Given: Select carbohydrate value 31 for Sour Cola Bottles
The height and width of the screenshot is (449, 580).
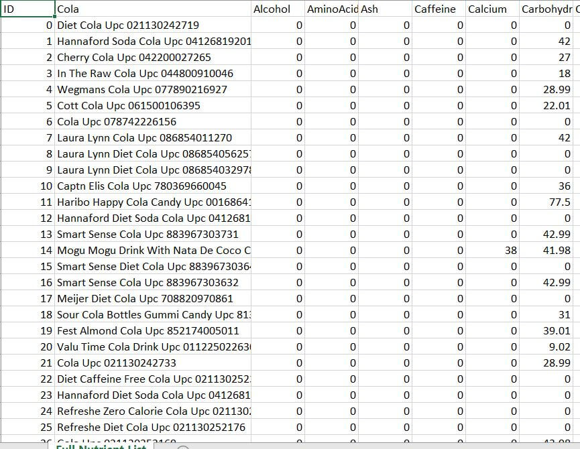Looking at the screenshot, I should pyautogui.click(x=546, y=314).
